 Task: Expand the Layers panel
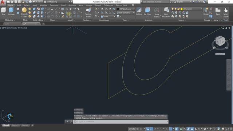182,20
